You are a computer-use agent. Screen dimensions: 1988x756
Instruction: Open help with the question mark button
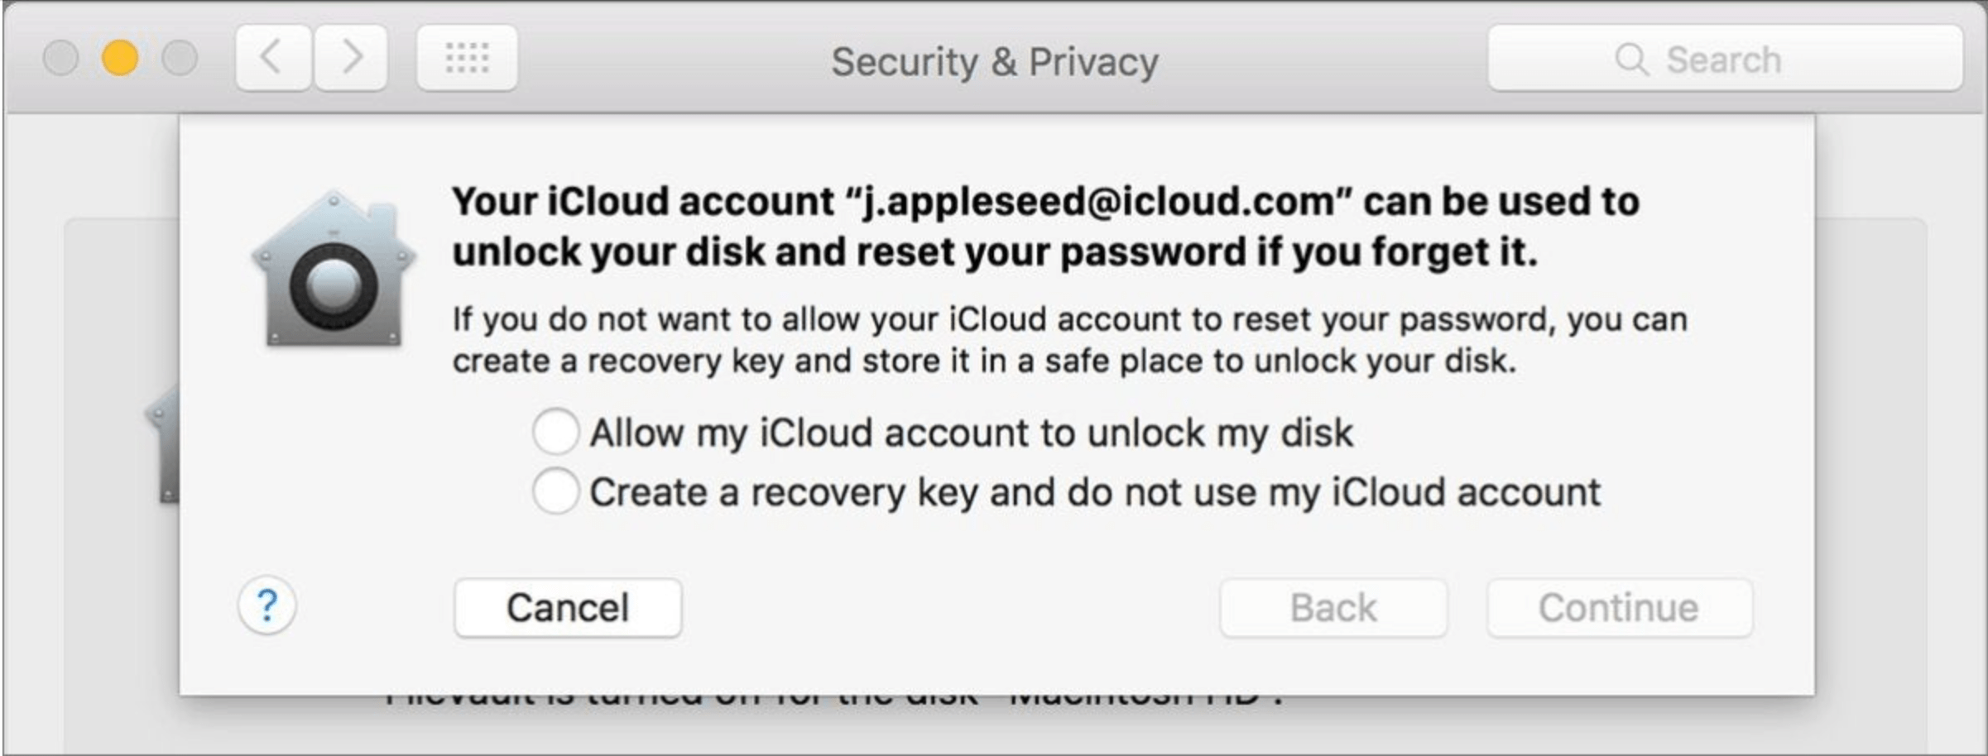pos(267,605)
